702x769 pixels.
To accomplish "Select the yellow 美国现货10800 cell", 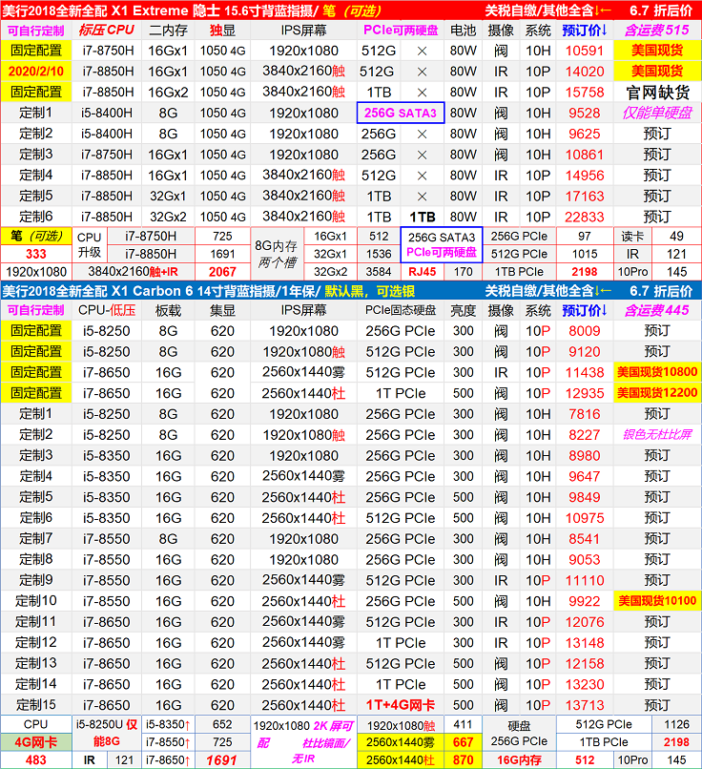I will (656, 373).
